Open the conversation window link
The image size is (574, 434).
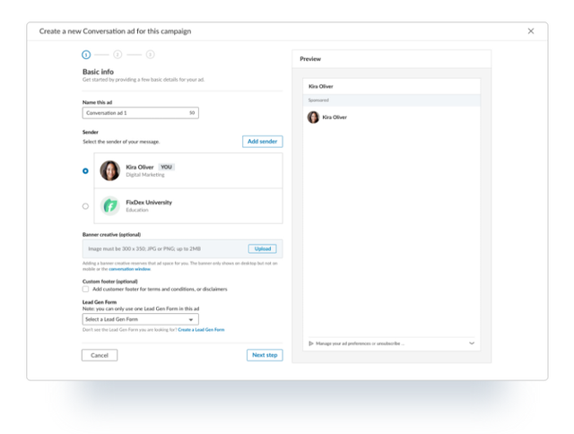[129, 269]
